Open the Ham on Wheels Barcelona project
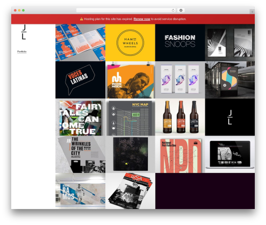266x225 pixels. (130, 43)
